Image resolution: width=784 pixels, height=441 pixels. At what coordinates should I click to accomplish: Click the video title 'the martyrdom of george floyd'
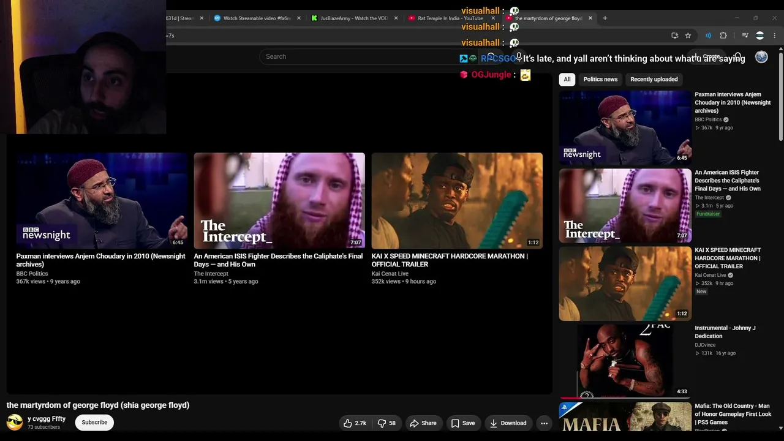(98, 405)
